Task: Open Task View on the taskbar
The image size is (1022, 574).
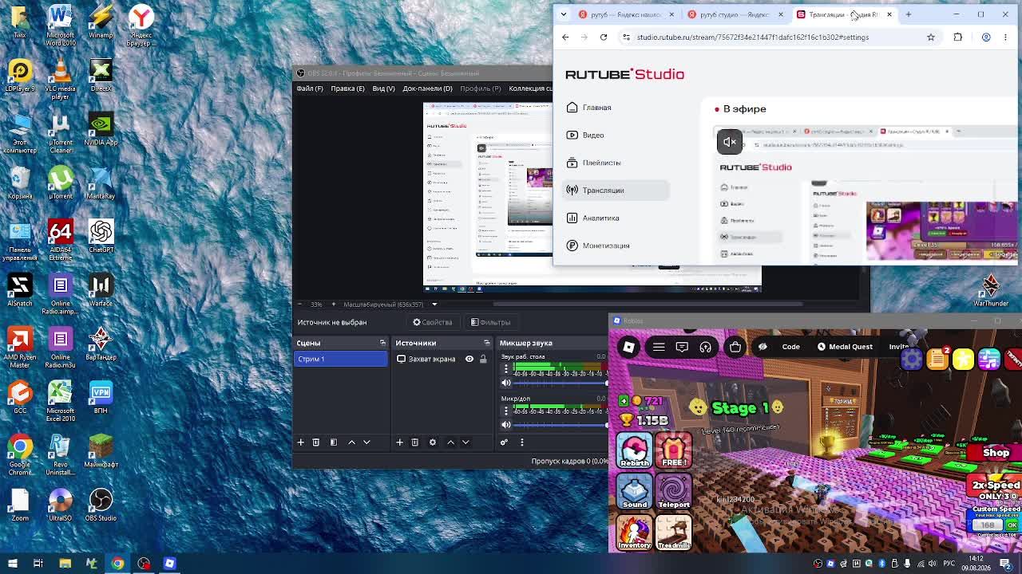Action: click(38, 564)
